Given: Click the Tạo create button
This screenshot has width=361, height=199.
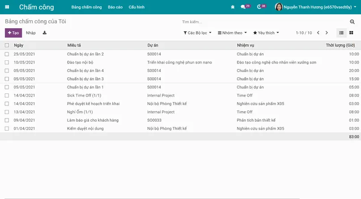Looking at the screenshot, I should (x=13, y=33).
